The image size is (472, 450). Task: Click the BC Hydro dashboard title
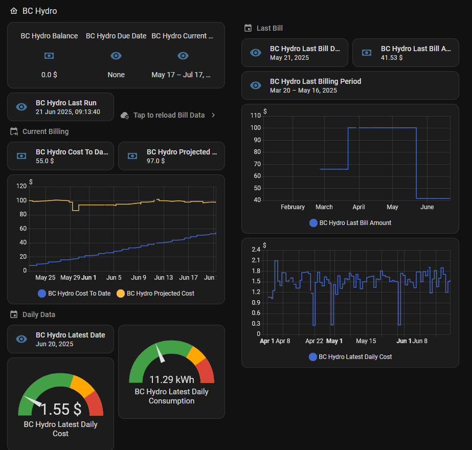[40, 11]
